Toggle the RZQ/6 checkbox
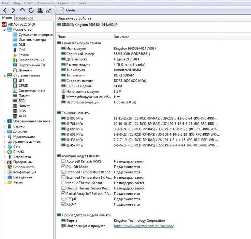The height and width of the screenshot is (239, 251). pyautogui.click(x=63, y=199)
